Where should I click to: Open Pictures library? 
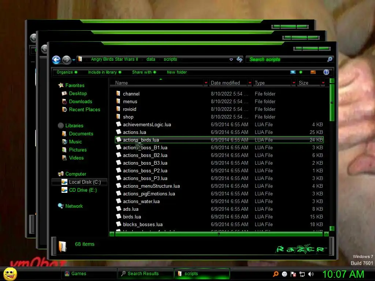(78, 150)
